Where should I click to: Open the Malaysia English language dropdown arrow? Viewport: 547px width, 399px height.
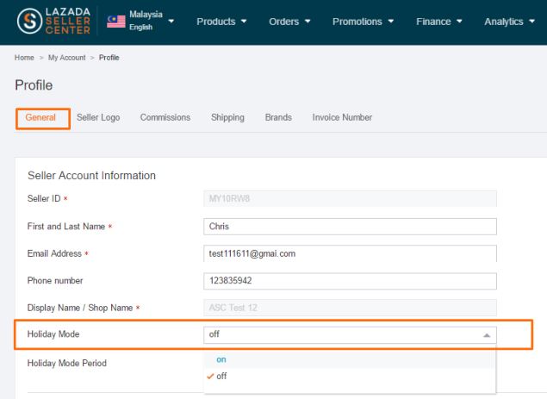[x=171, y=22]
